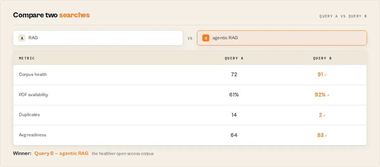Screen dimensions: 380x167
Task: Click the healthier open-access corpus caption
Action: click(123, 154)
